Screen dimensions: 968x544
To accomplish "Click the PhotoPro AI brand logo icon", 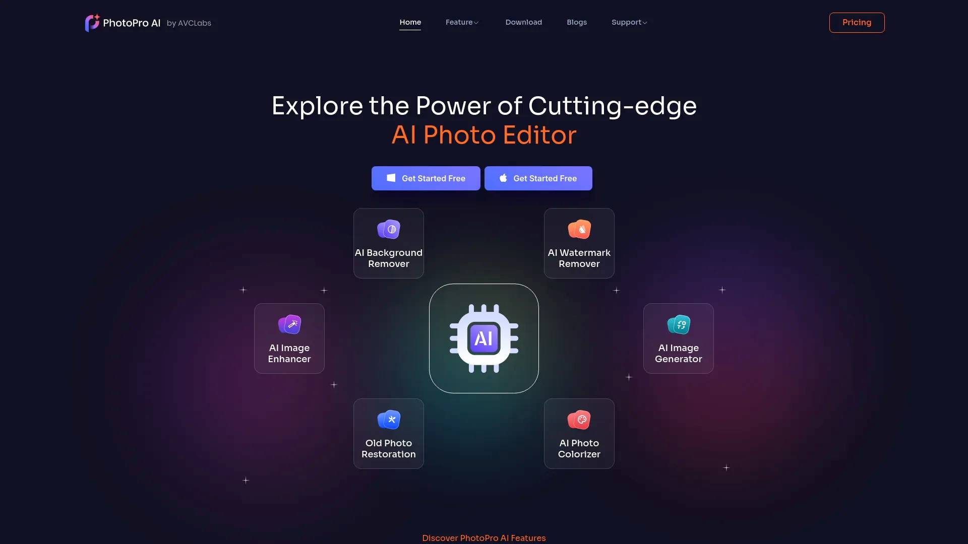I will tap(92, 22).
